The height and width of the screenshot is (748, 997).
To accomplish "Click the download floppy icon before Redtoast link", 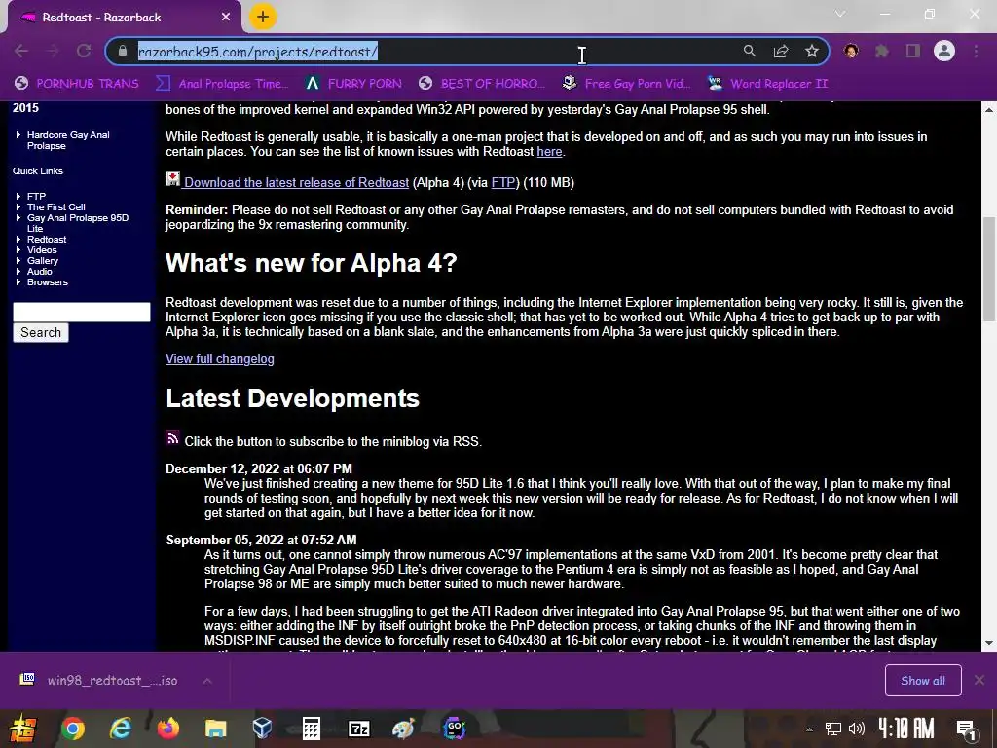I will point(172,179).
